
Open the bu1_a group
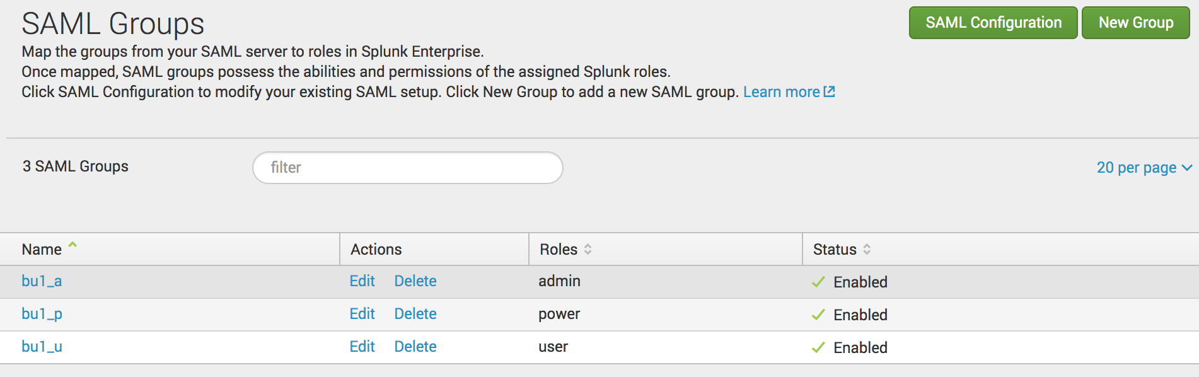coord(42,281)
